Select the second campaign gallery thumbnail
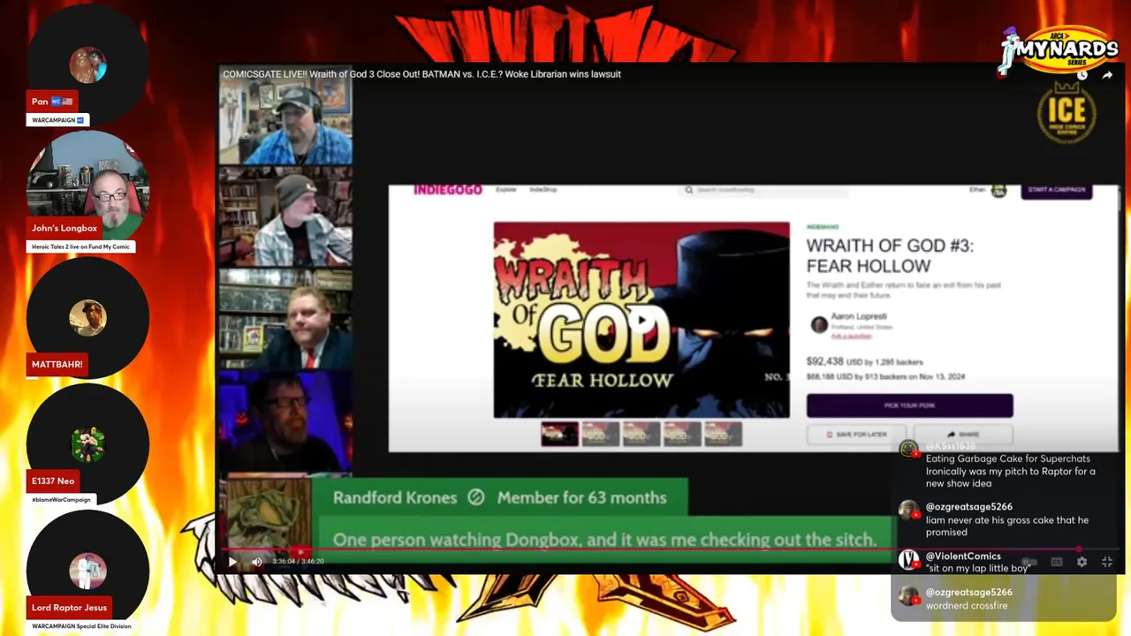 coord(601,434)
